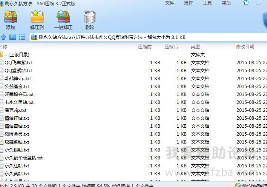267x187 pixels.
Task: Switch to list detail view button
Action: click(22, 37)
